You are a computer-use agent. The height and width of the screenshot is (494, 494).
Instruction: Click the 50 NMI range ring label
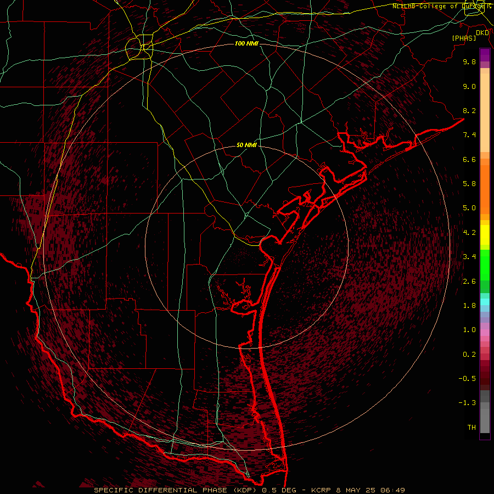coord(246,145)
